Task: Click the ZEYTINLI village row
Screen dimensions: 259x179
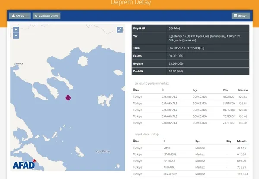Action: (x=190, y=123)
